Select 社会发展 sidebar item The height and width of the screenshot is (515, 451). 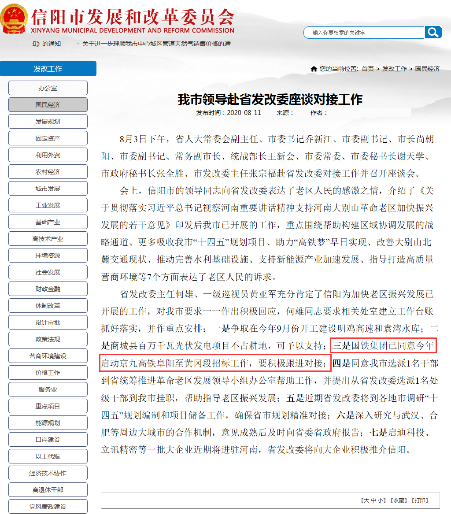[x=48, y=272]
